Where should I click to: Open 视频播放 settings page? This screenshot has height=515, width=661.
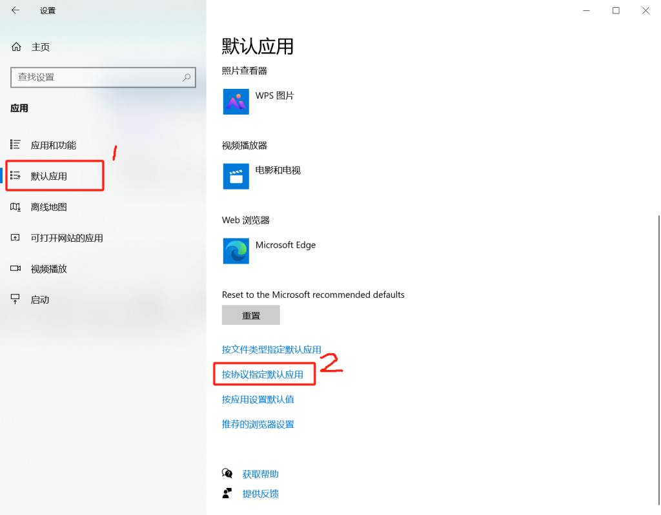coord(48,269)
